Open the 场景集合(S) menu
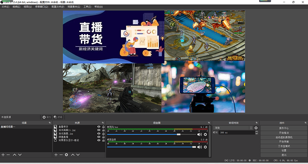308x164 pixels. (x=74, y=7)
